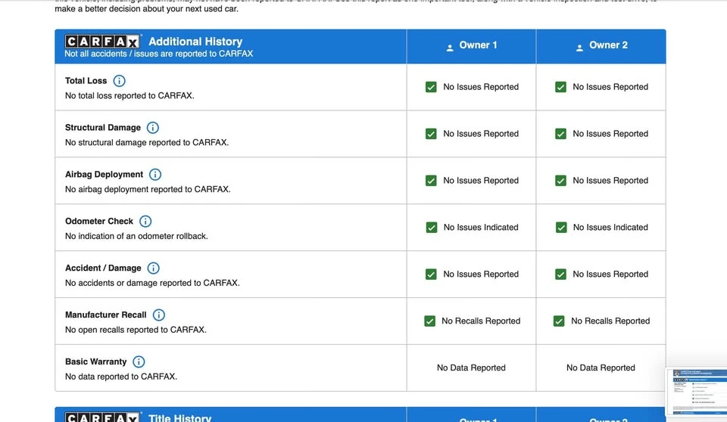The width and height of the screenshot is (727, 422).
Task: Click Odometer Check green check for Owner 2
Action: click(561, 228)
